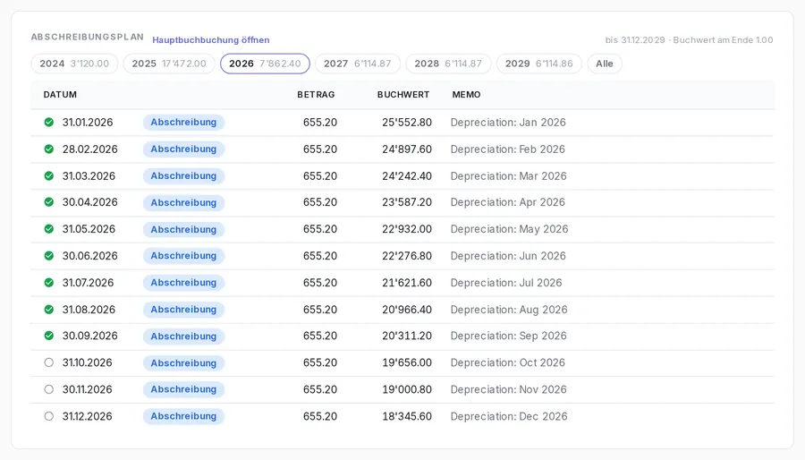Click the ABSCHREIBUNGSPLAN section heading
The height and width of the screenshot is (460, 805).
(x=88, y=37)
